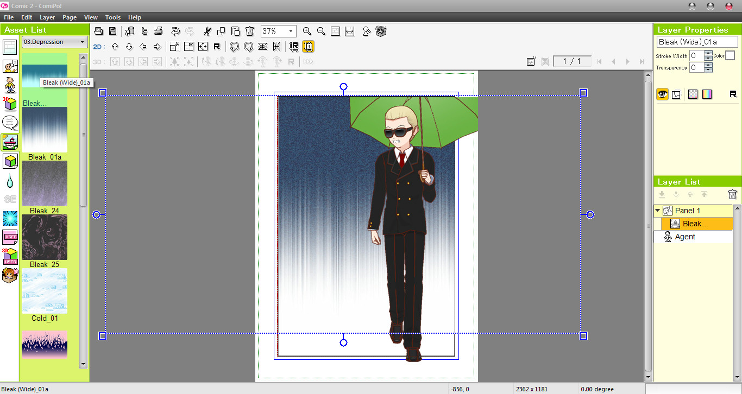The image size is (742, 394).
Task: Click the Delete trash can icon
Action: click(249, 31)
